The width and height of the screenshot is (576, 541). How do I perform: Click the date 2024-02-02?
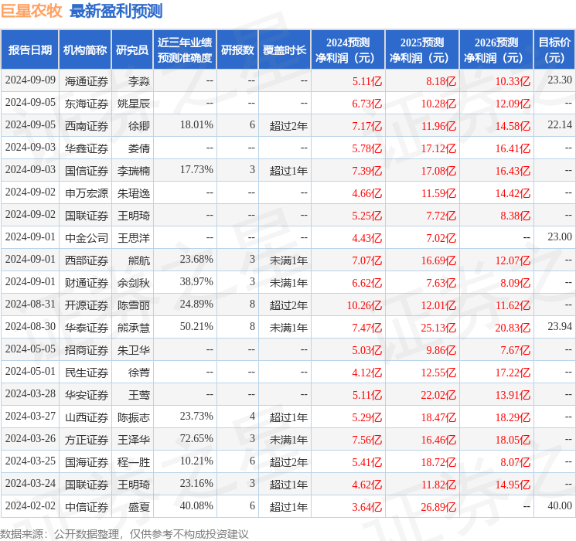point(30,505)
